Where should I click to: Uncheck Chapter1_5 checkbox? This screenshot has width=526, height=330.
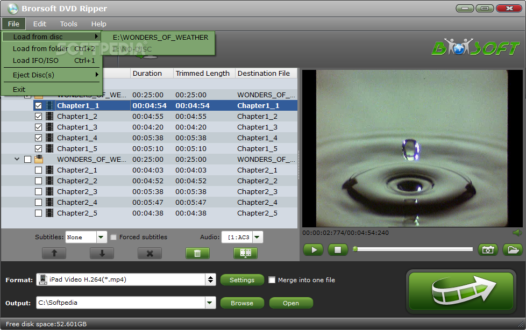(x=39, y=148)
